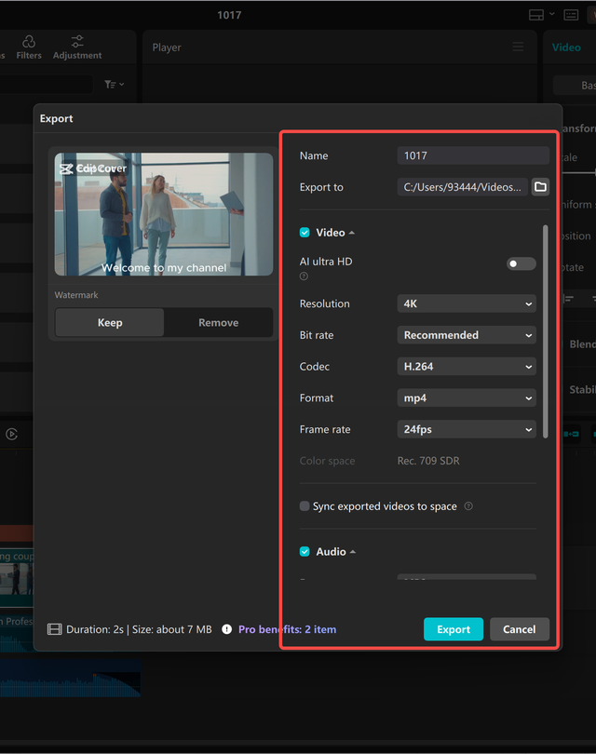The height and width of the screenshot is (754, 596).
Task: Select the Keep watermark option
Action: click(x=110, y=323)
